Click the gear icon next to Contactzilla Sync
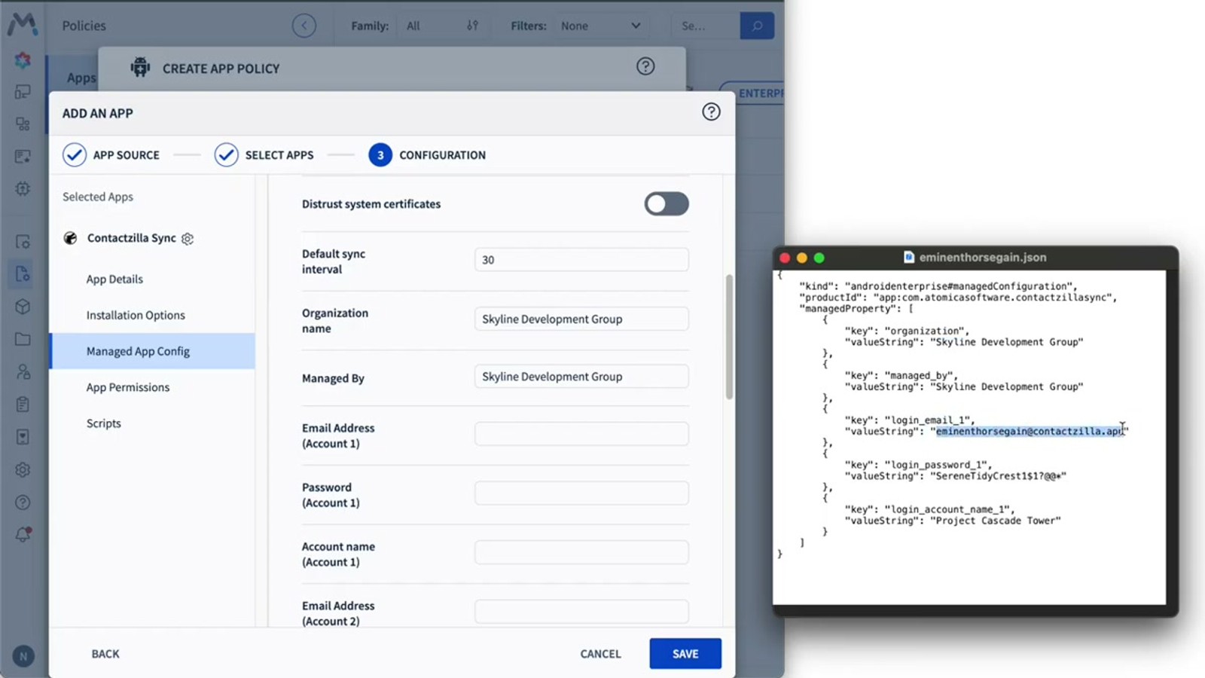The image size is (1205, 678). point(188,239)
